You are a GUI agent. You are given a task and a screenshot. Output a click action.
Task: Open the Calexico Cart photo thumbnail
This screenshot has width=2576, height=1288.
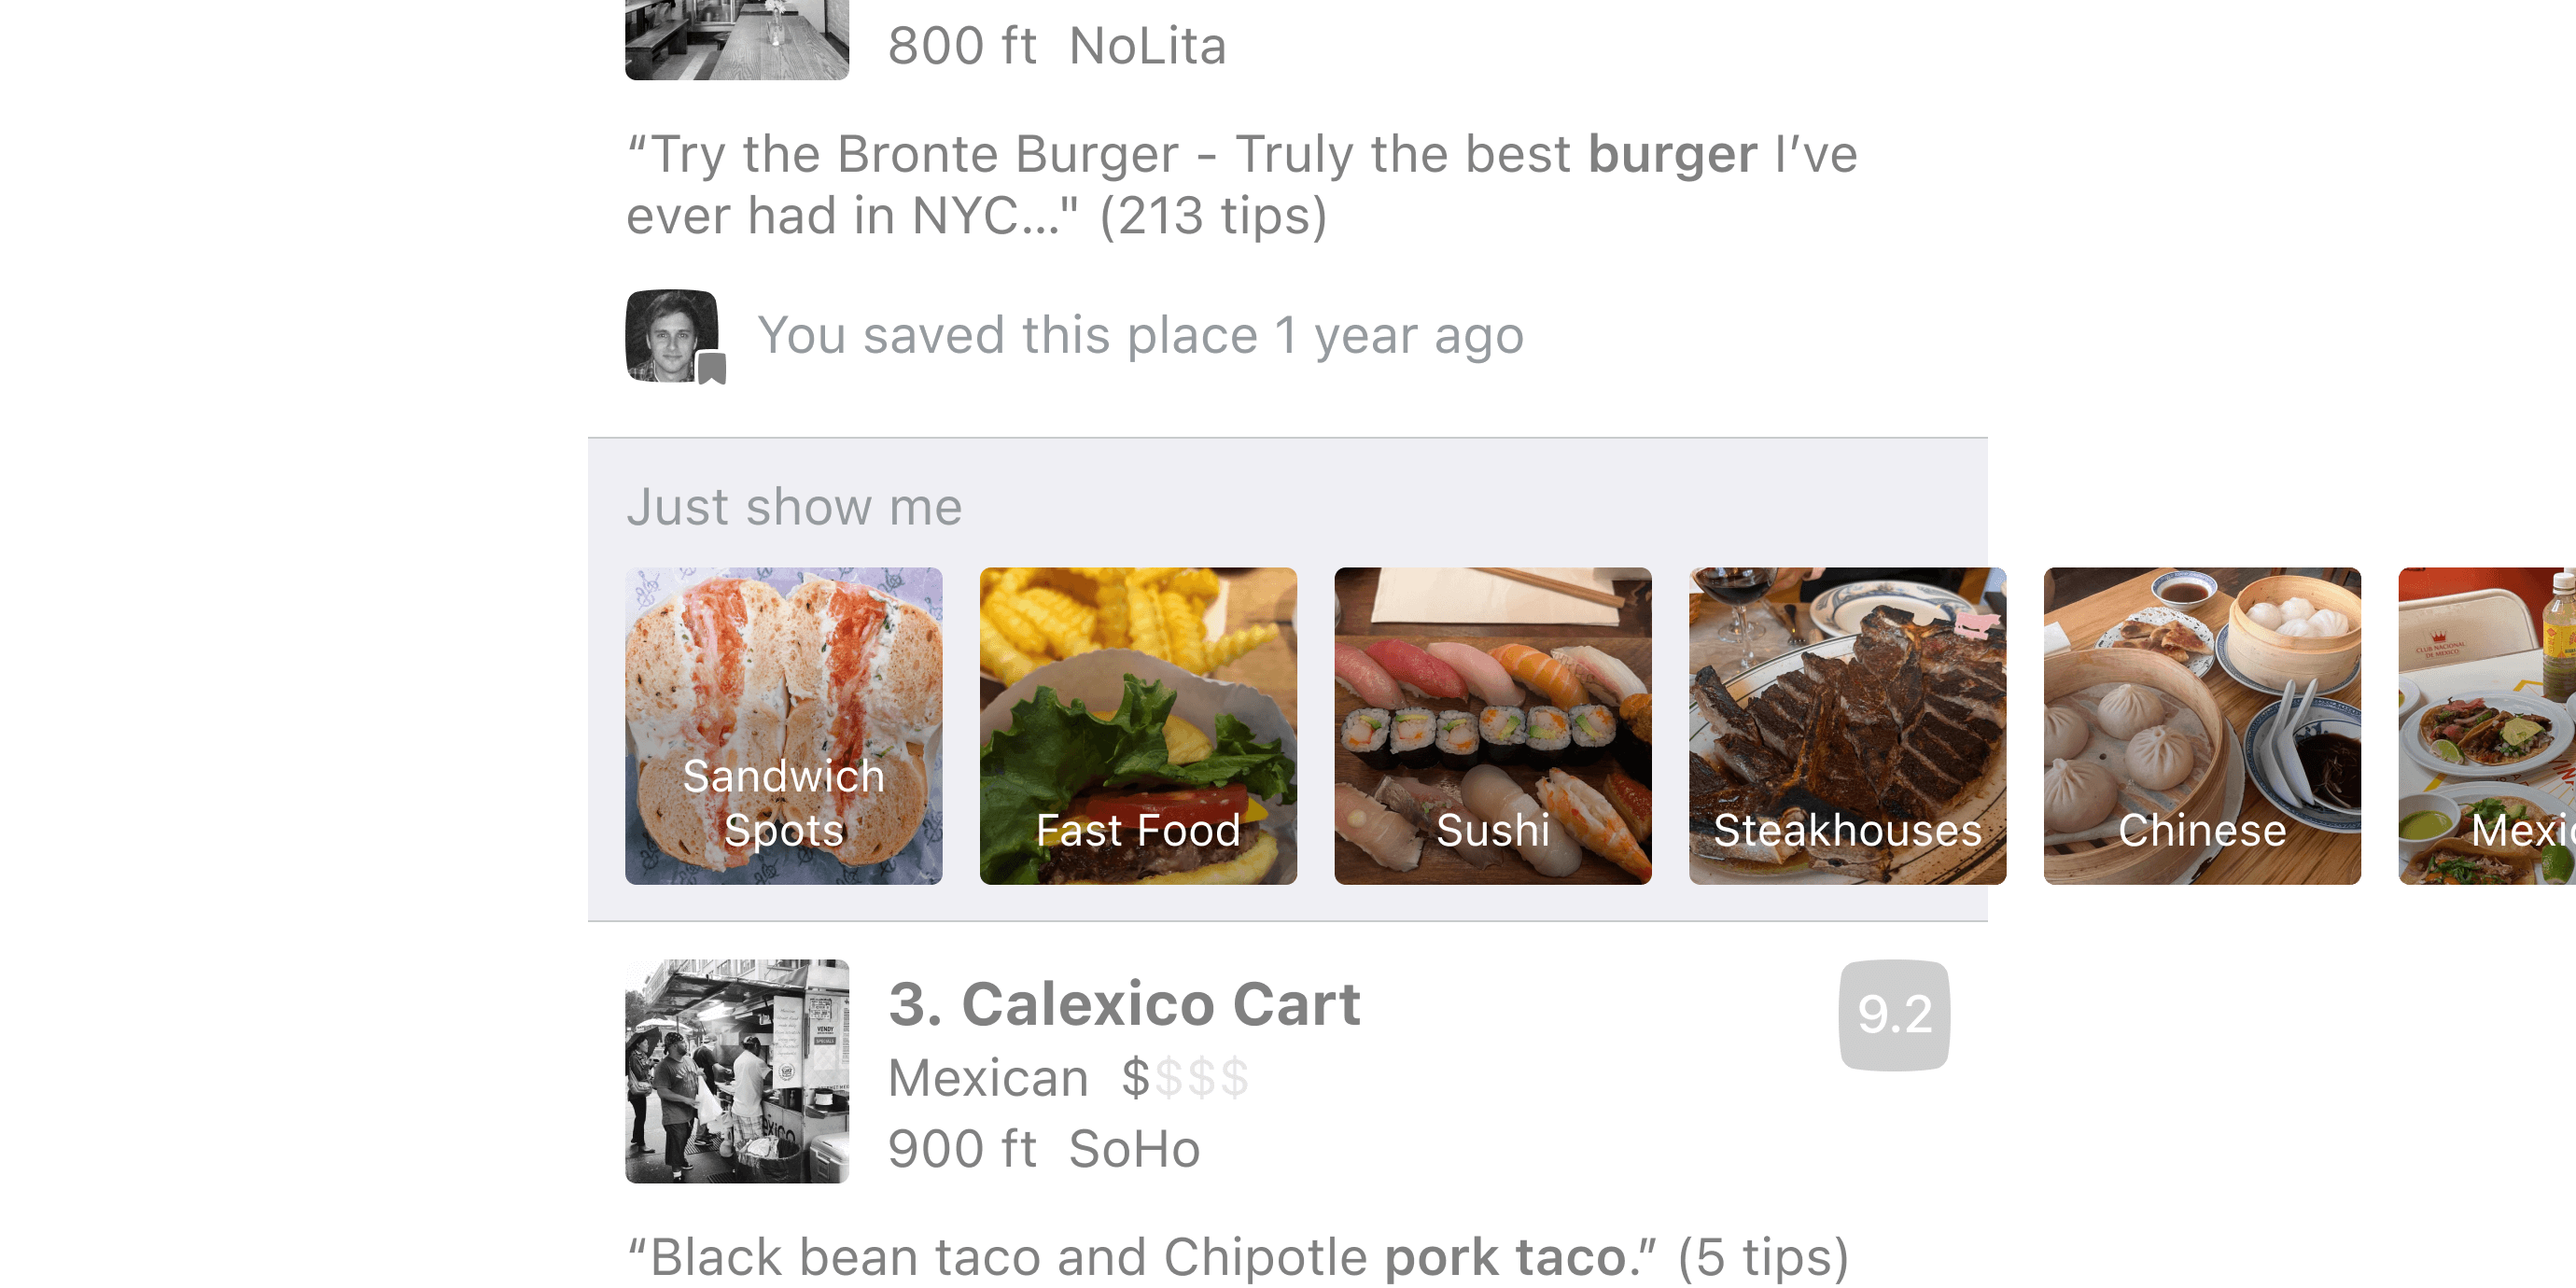tap(737, 1071)
